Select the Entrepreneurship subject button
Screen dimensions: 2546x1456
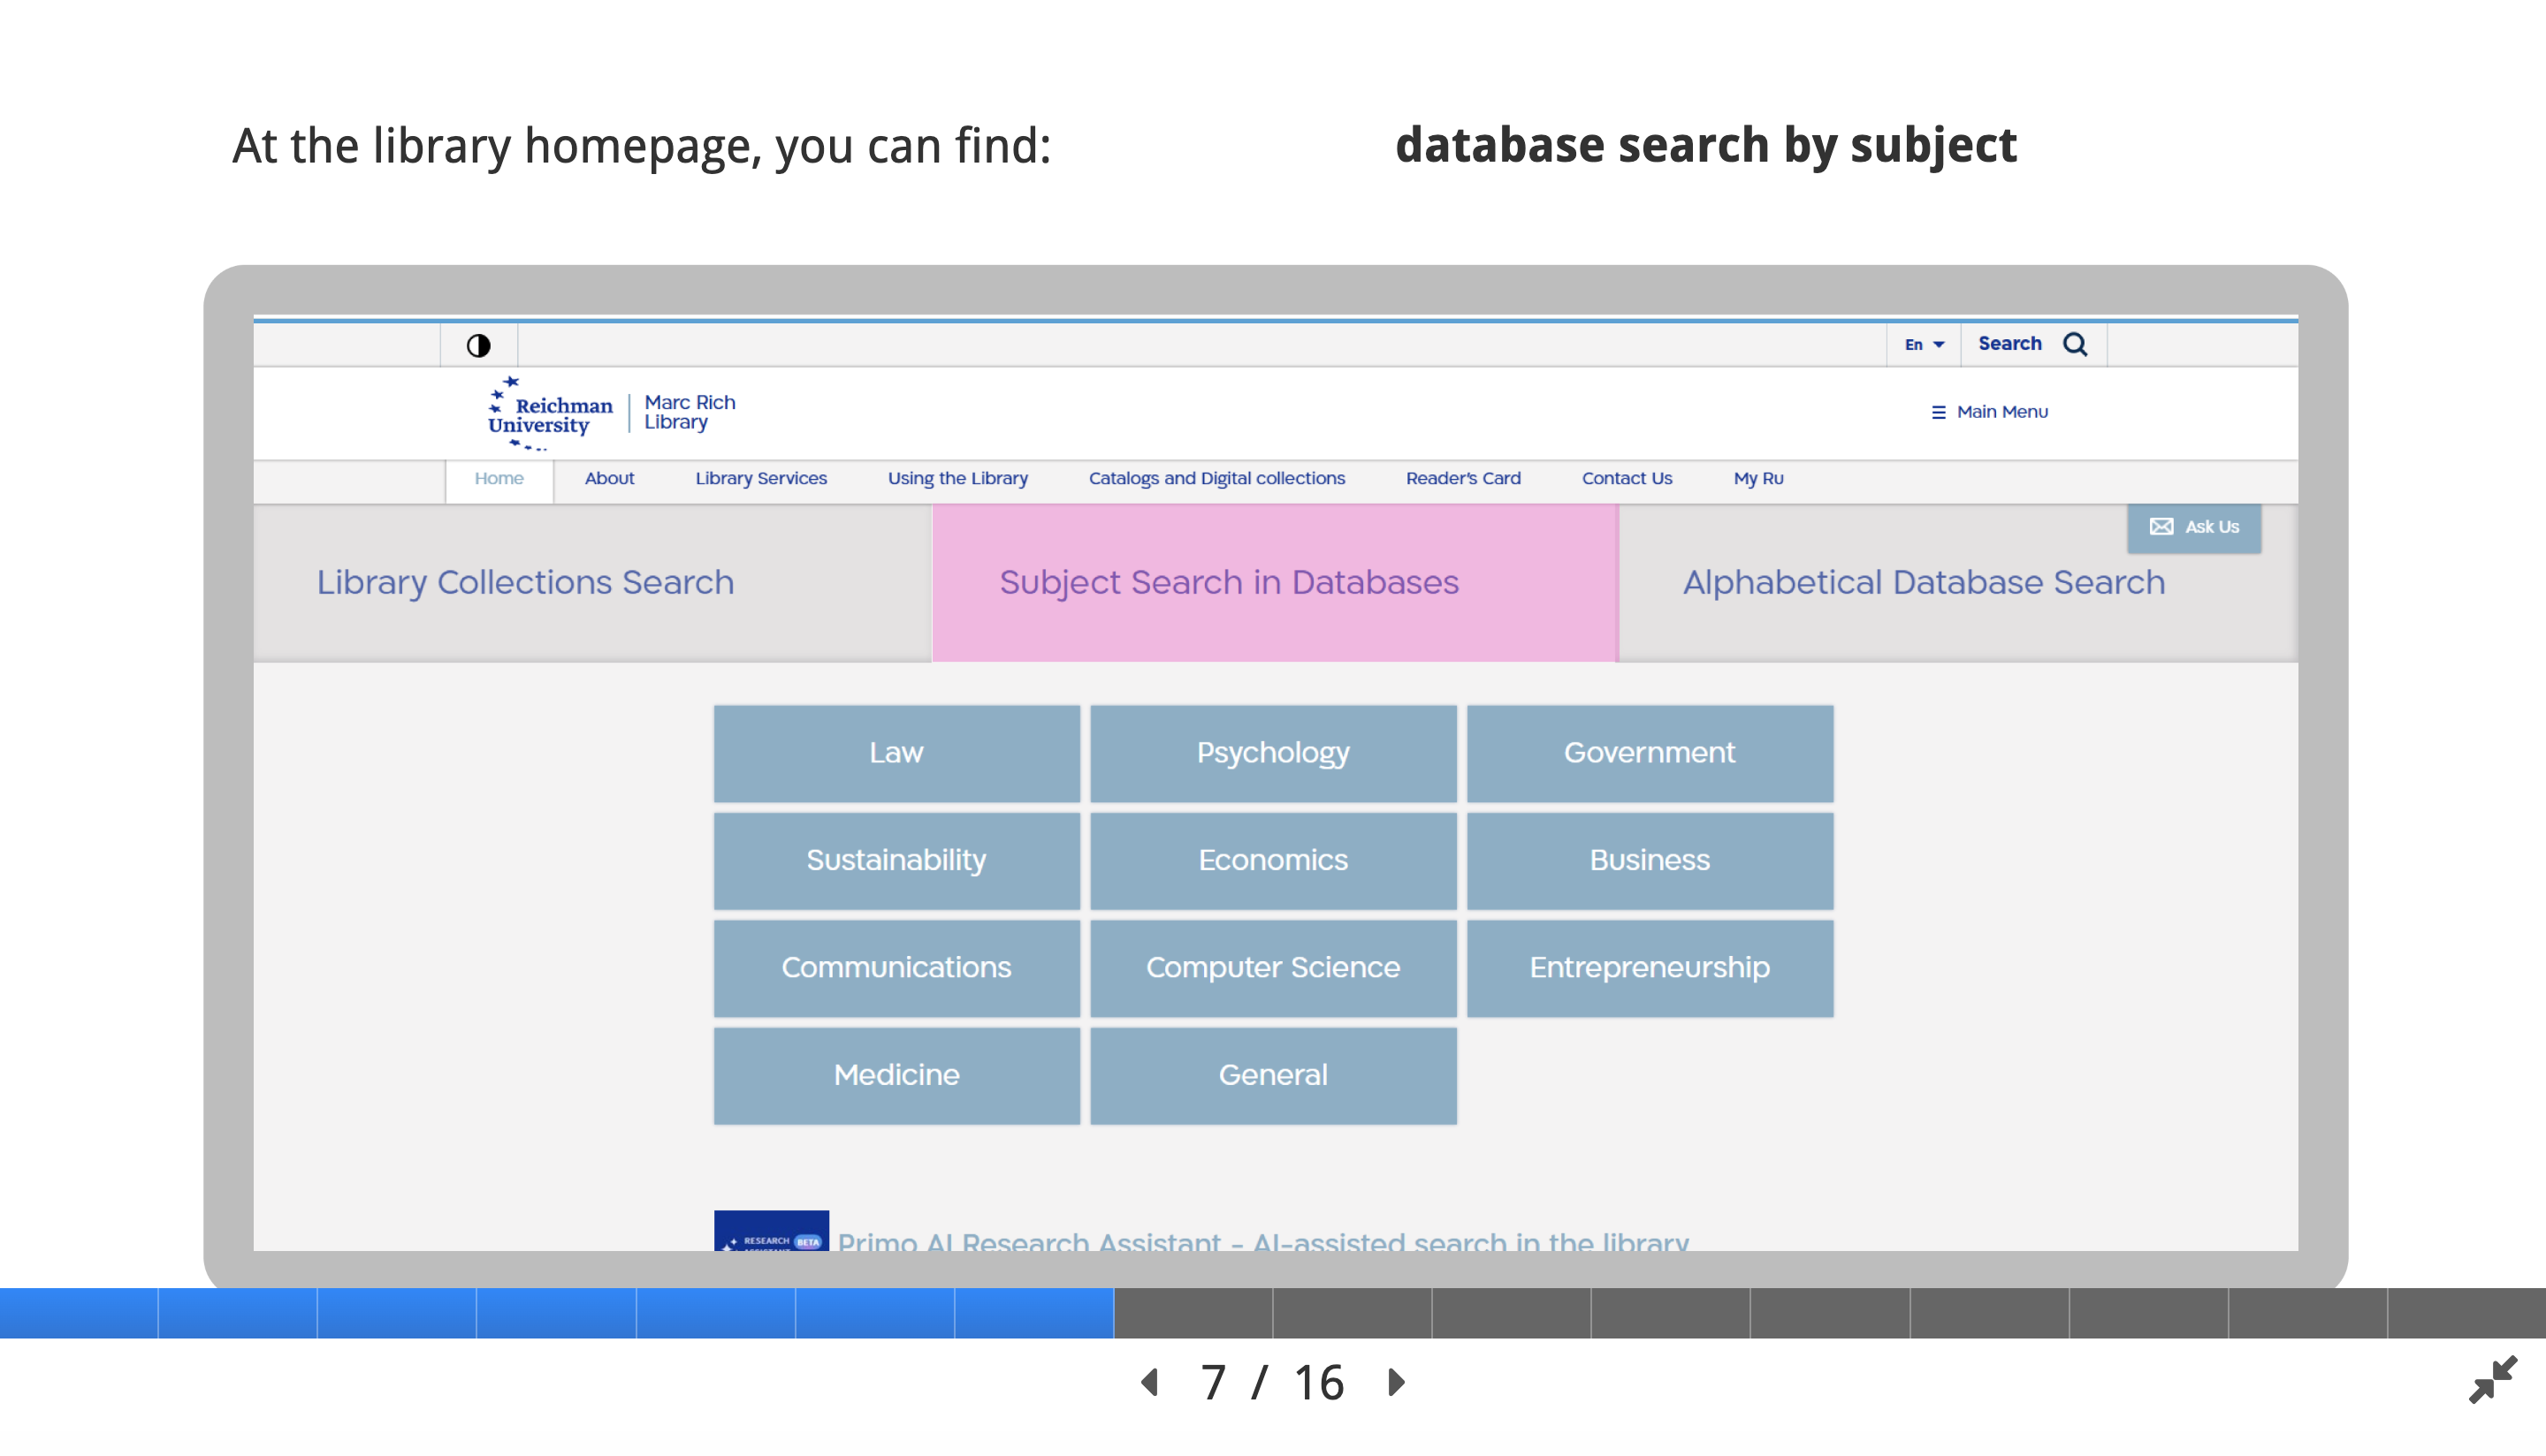pos(1649,967)
